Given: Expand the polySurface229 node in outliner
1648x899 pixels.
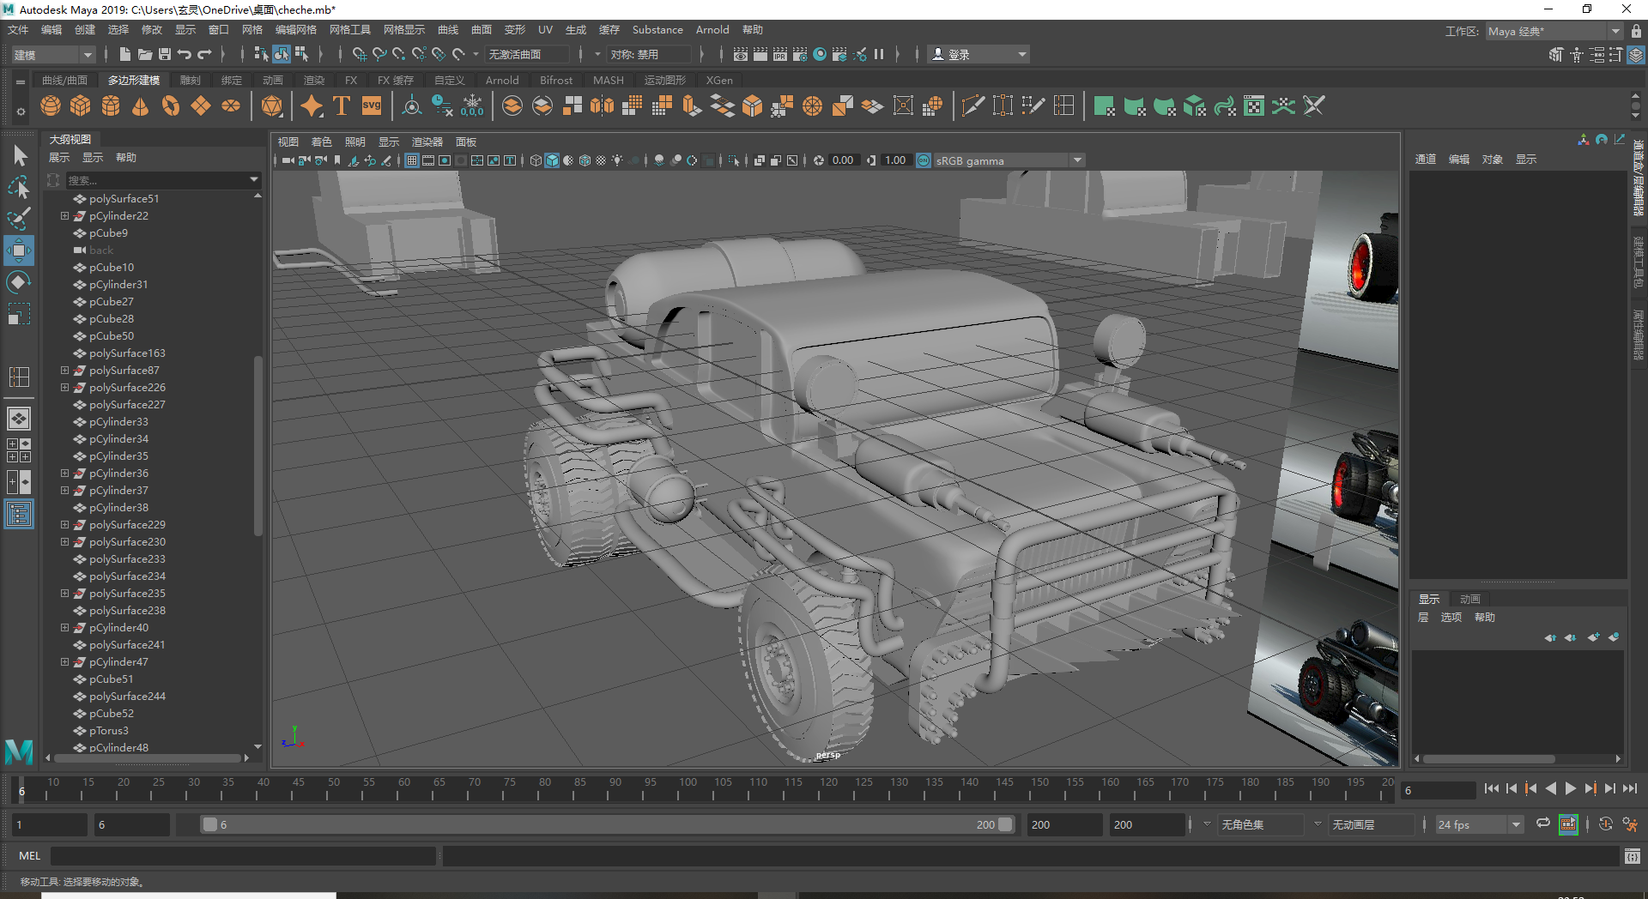Looking at the screenshot, I should [64, 524].
